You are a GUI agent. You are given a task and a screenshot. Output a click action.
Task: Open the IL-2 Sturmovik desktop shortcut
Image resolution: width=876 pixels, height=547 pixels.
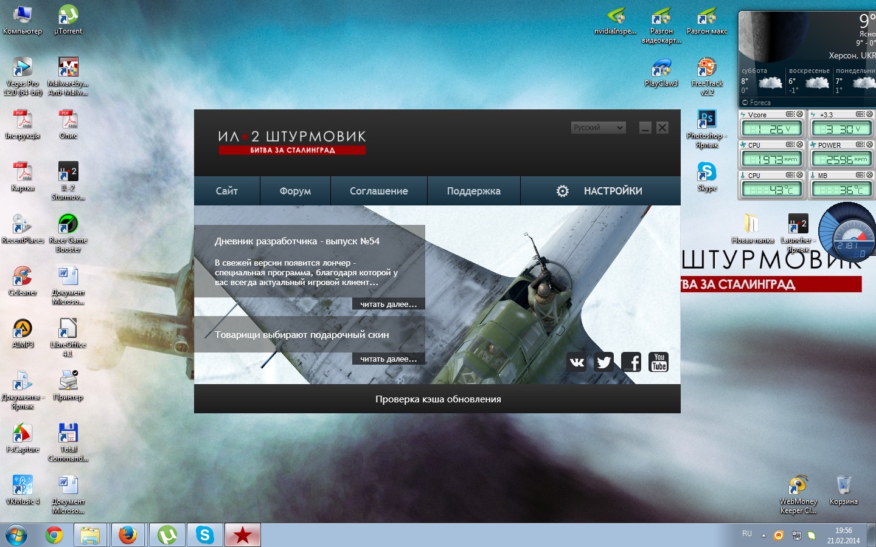[68, 181]
